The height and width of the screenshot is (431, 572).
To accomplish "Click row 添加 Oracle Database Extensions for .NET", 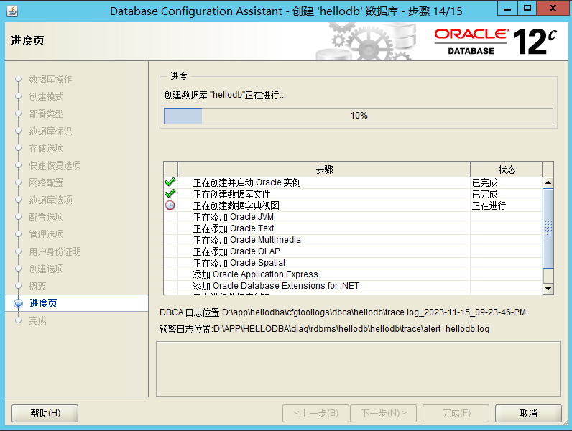I will coord(353,286).
